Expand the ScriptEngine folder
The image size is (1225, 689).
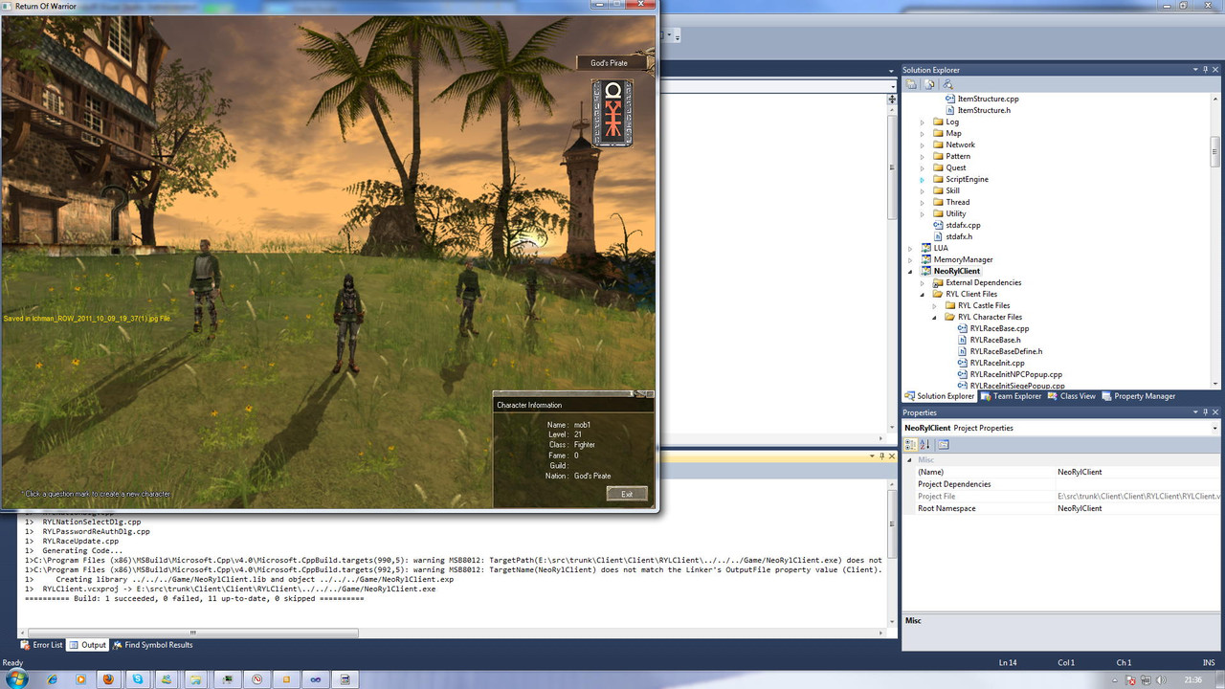(x=924, y=179)
